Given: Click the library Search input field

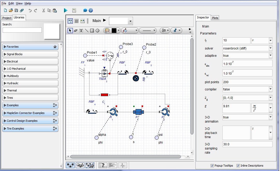Looking at the screenshot, I should point(22,30).
